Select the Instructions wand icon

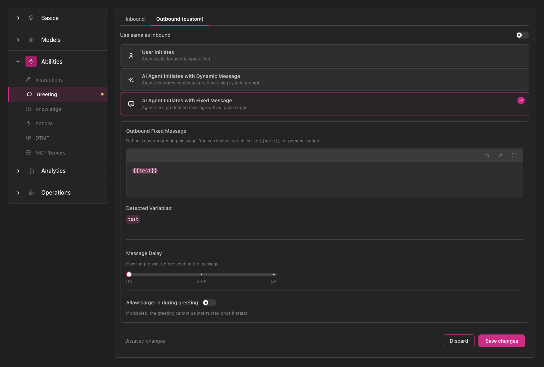(x=28, y=79)
